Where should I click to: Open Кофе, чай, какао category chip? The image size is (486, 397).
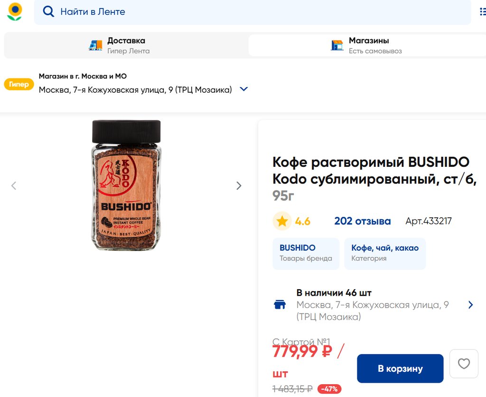(385, 253)
